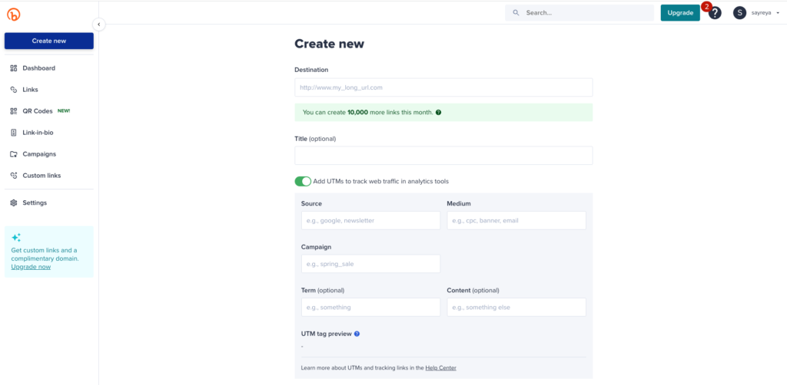Click the help question mark icon
This screenshot has width=787, height=385.
click(x=715, y=13)
